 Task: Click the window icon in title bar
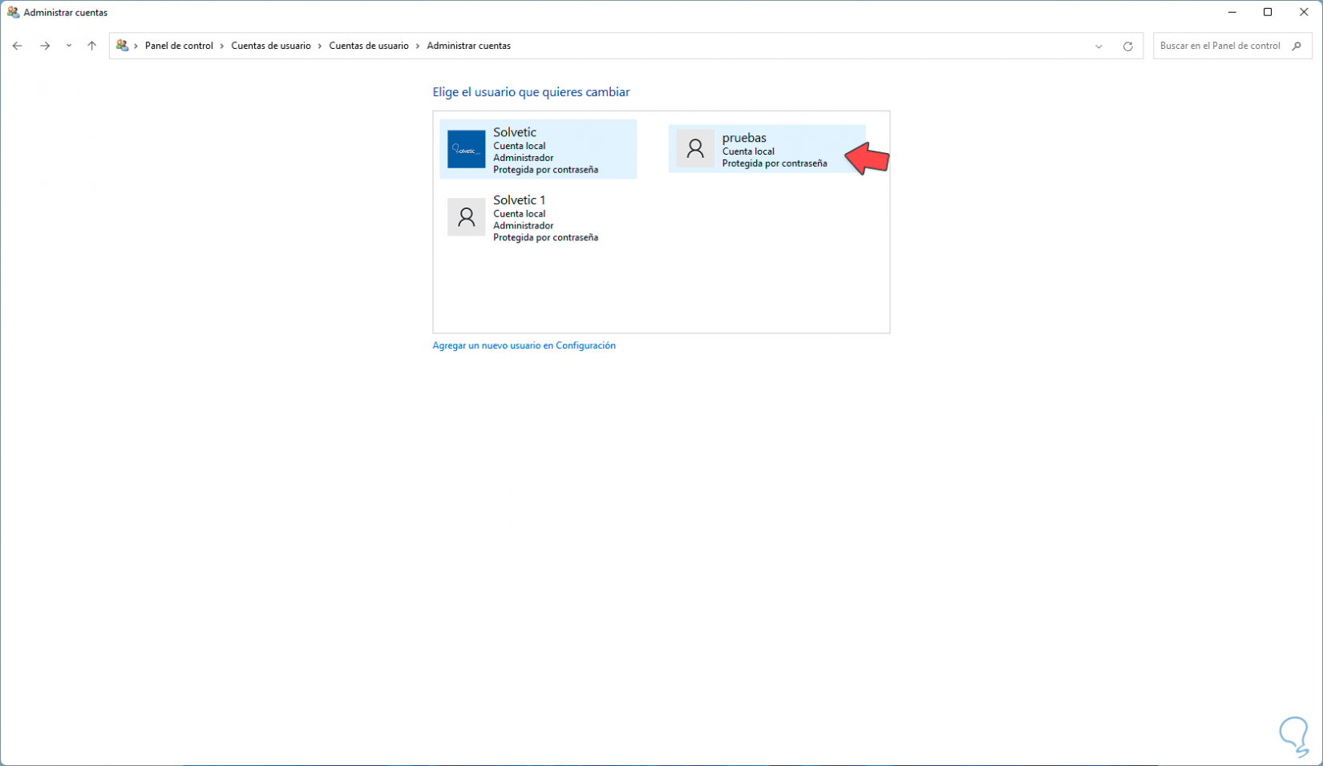pyautogui.click(x=13, y=12)
